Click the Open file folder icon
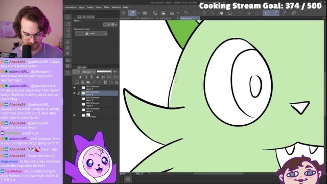 tap(163, 13)
